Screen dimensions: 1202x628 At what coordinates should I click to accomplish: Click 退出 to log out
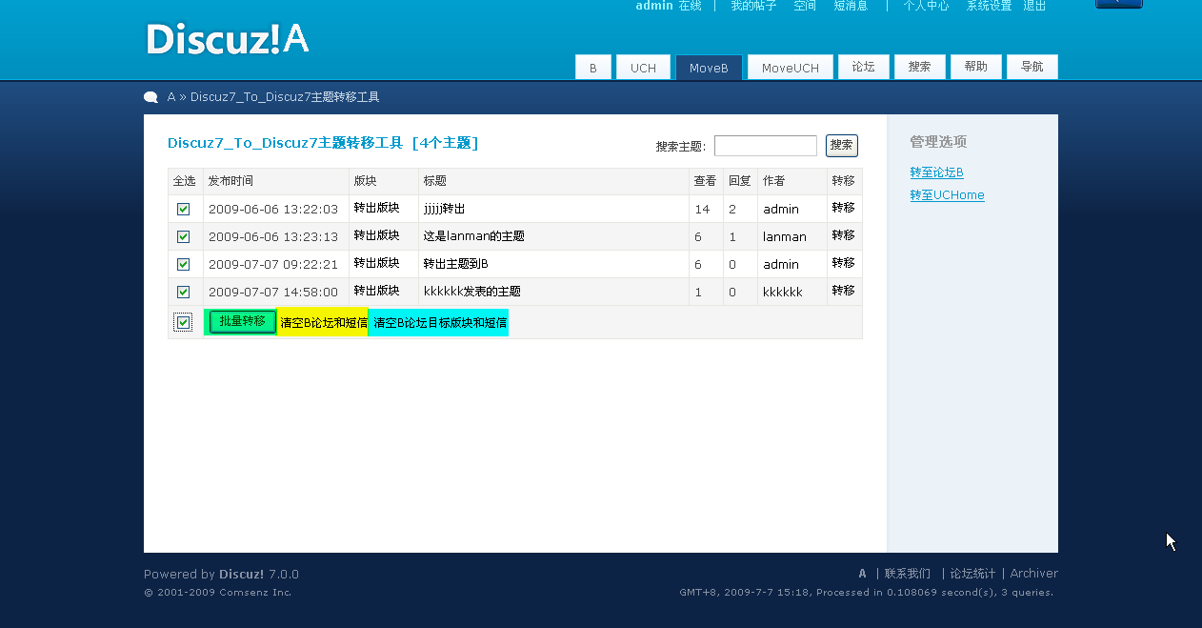[x=1034, y=6]
